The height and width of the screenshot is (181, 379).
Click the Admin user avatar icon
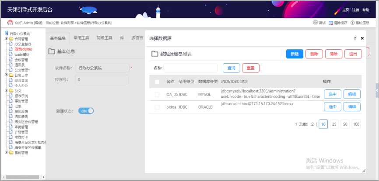coord(10,23)
